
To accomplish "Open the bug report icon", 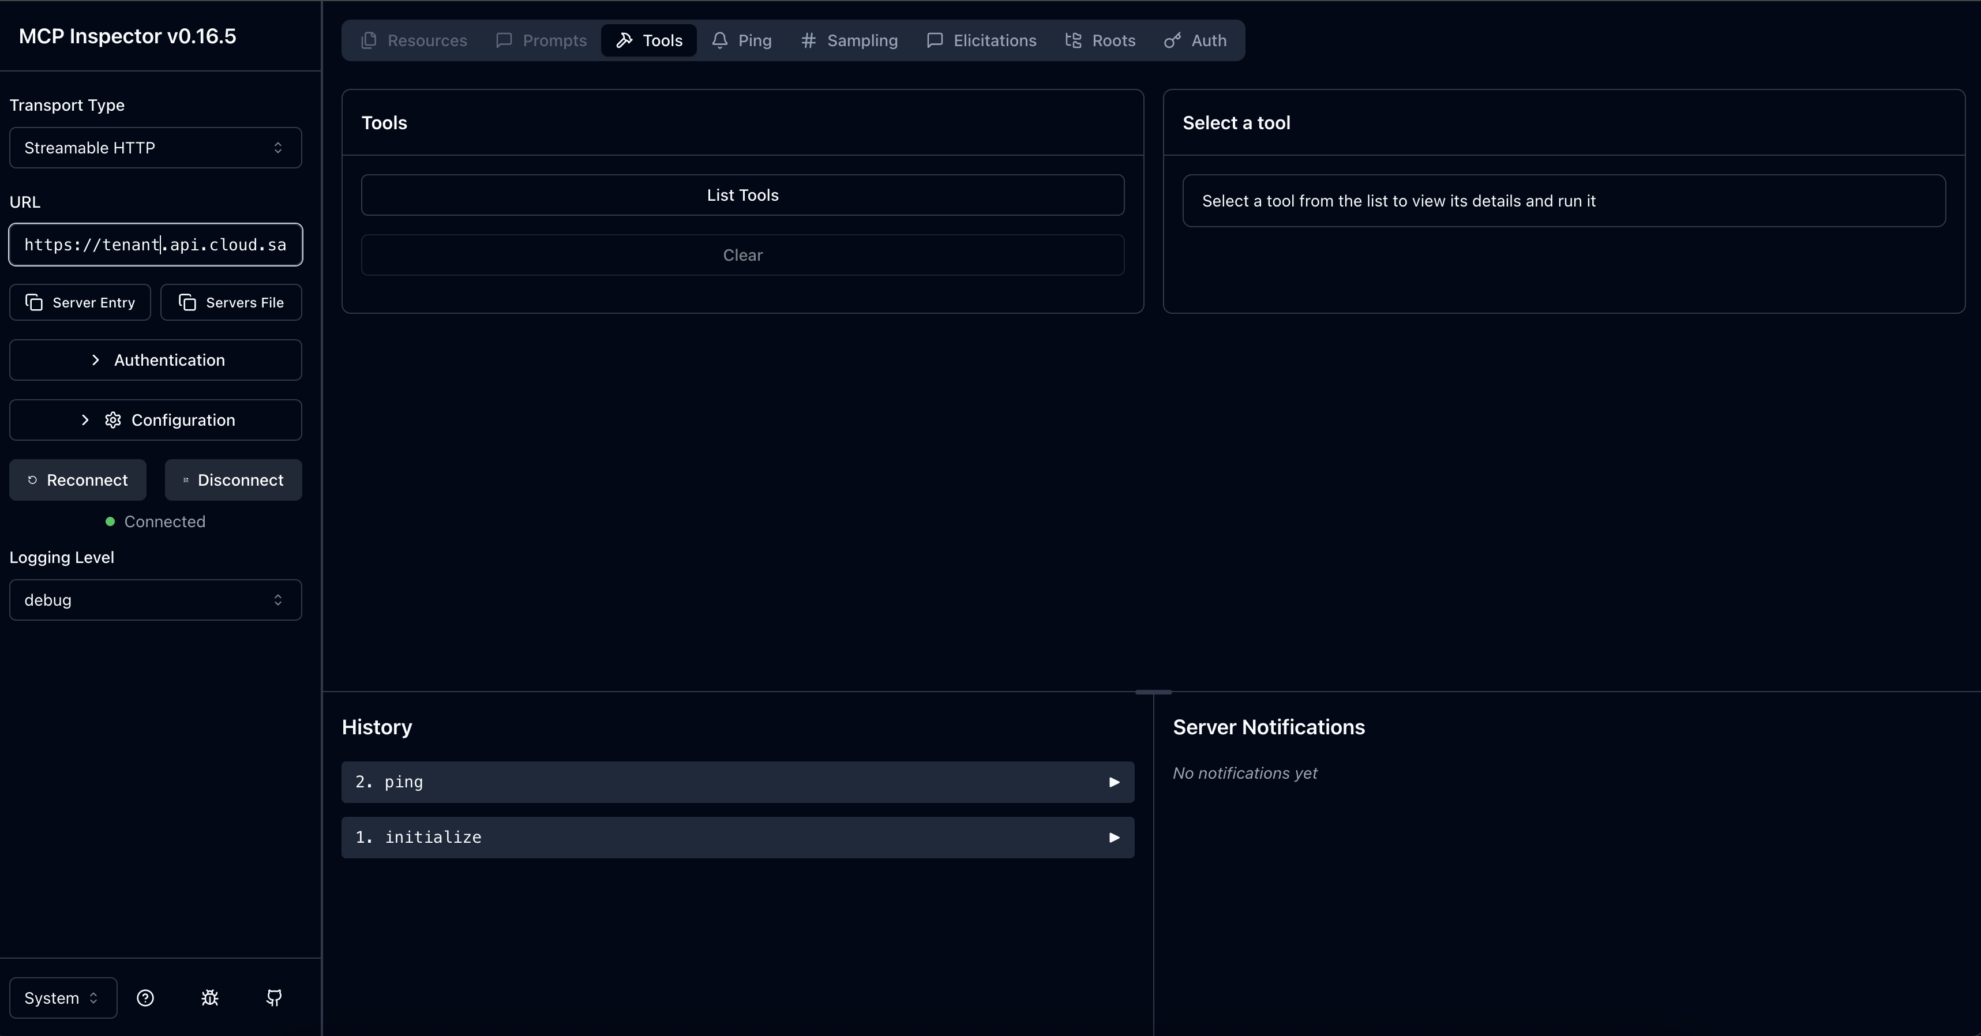I will tap(210, 997).
